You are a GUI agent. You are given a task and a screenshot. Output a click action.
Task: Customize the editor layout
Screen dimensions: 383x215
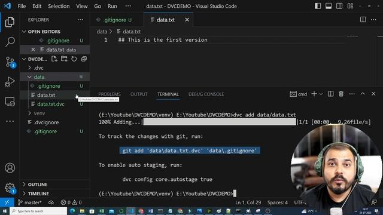point(350,6)
